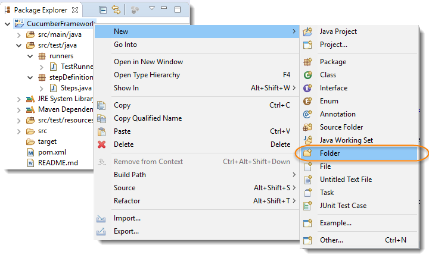
Task: Collapse the CucumberFramework project node
Action: (x=8, y=24)
